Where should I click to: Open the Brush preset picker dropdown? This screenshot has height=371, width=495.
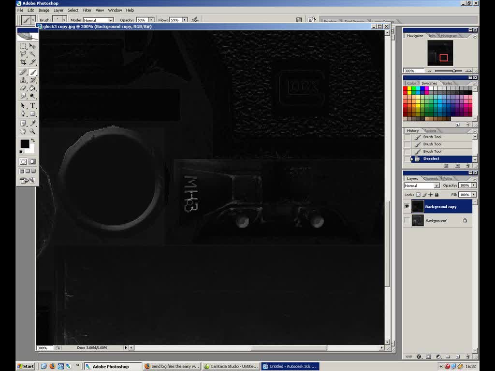coord(63,19)
